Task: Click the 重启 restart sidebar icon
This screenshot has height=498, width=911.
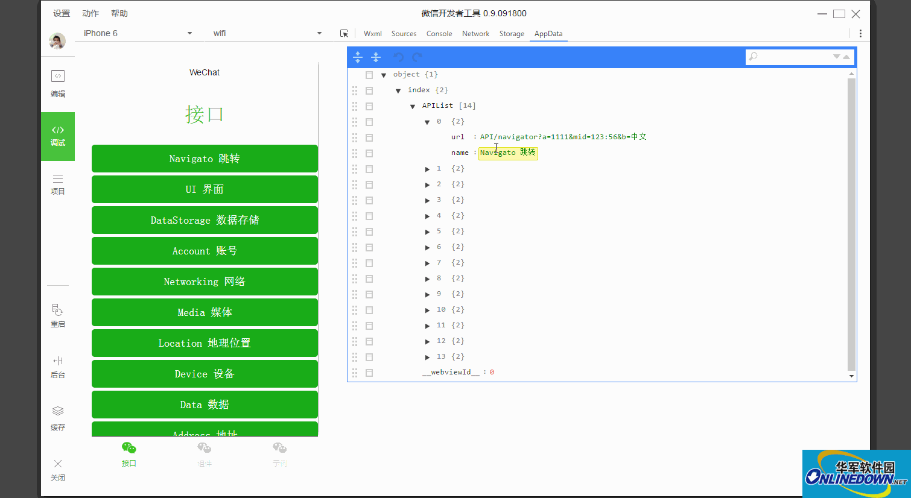Action: point(58,315)
